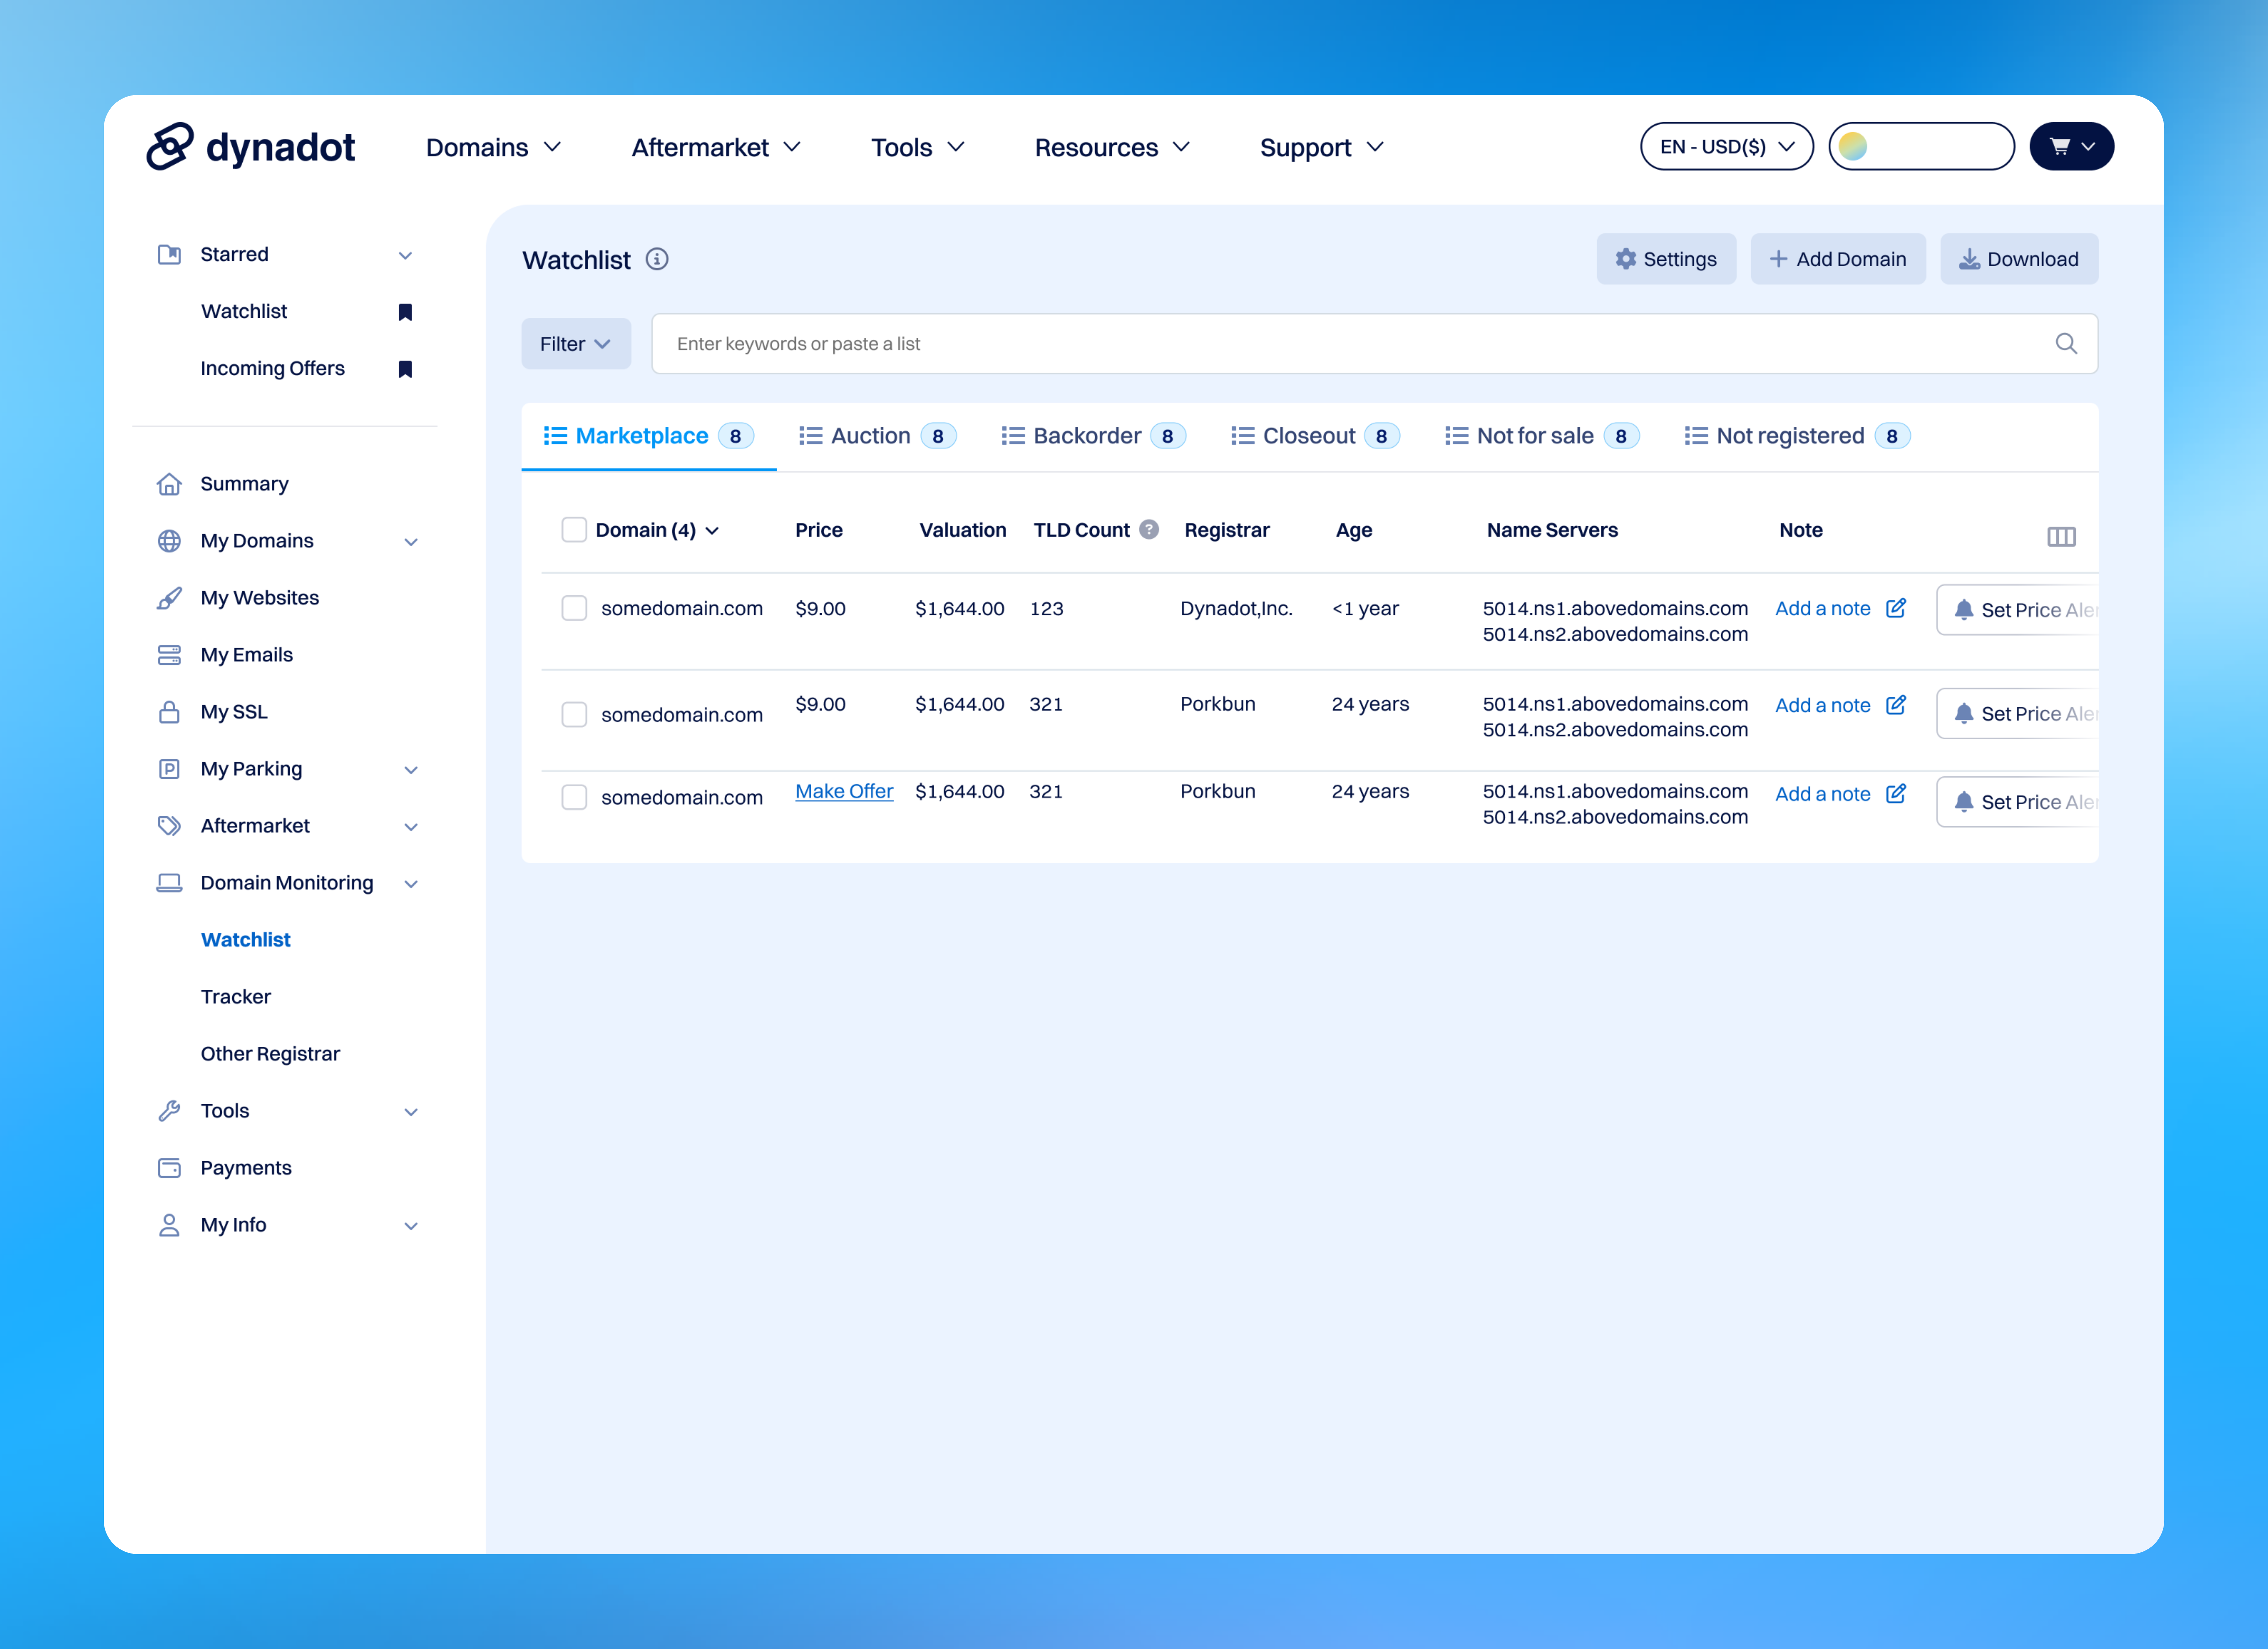
Task: Open the Tools top menu
Action: 918,147
